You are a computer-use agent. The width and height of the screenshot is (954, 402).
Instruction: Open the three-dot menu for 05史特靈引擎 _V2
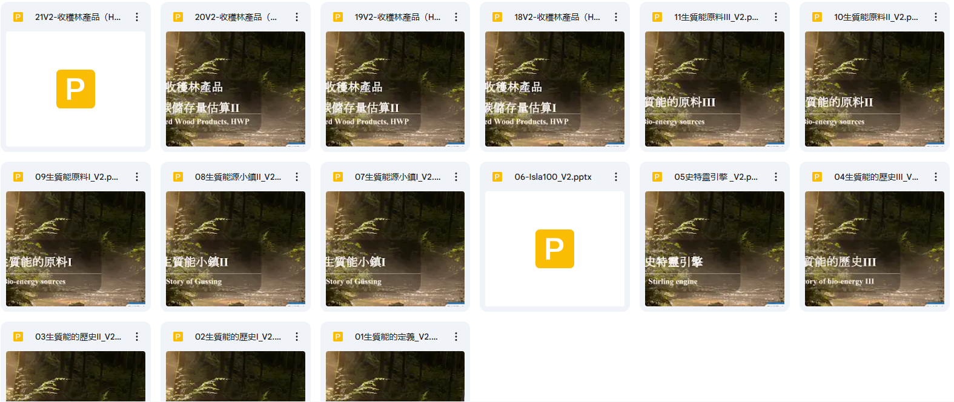(x=776, y=177)
